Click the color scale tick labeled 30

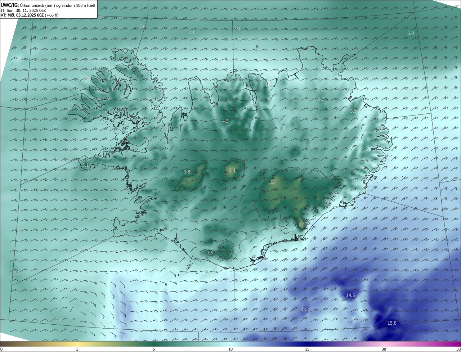click(x=384, y=349)
